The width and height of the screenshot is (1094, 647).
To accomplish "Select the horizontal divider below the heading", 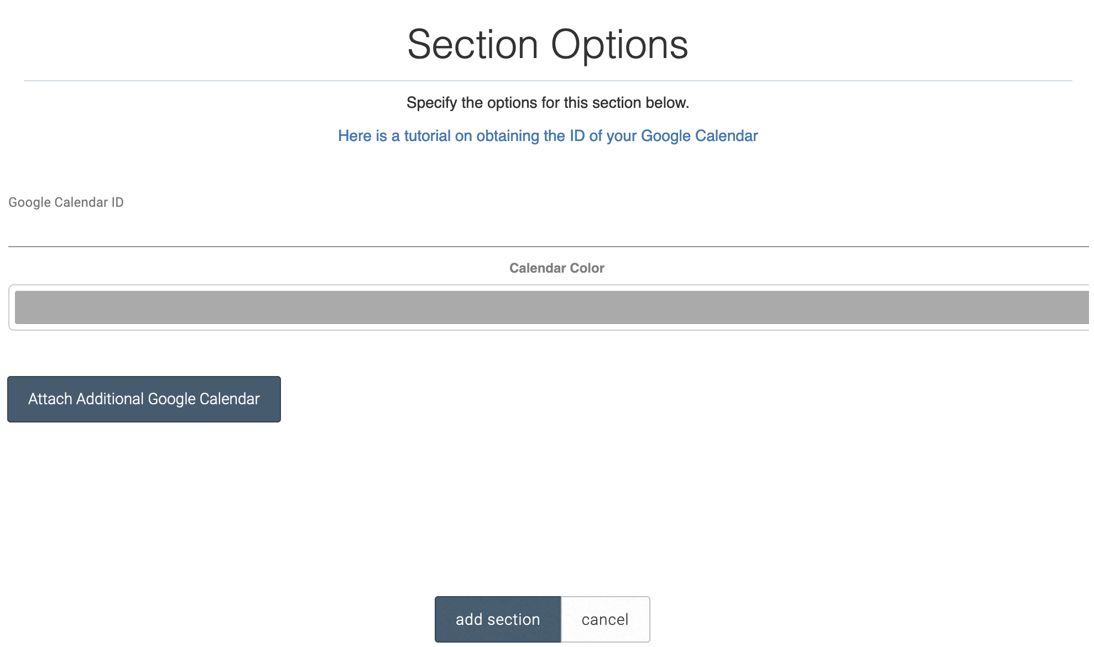I will (548, 81).
